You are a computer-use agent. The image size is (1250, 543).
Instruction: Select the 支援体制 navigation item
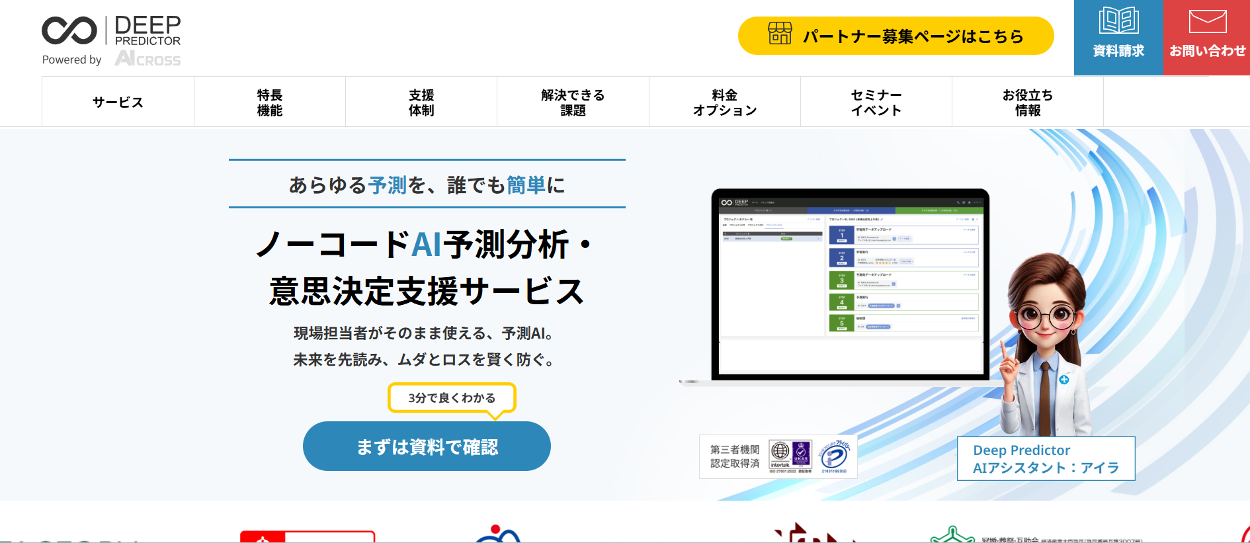[x=421, y=102]
